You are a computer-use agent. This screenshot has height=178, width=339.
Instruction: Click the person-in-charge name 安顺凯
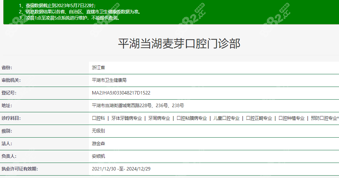(98, 156)
